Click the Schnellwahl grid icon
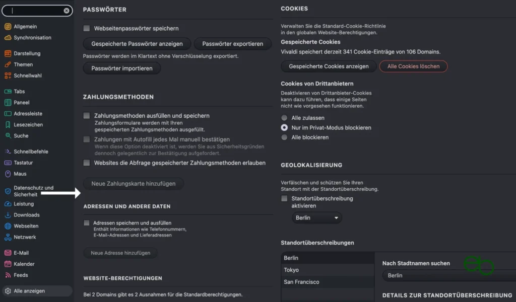The image size is (516, 302). click(x=8, y=75)
